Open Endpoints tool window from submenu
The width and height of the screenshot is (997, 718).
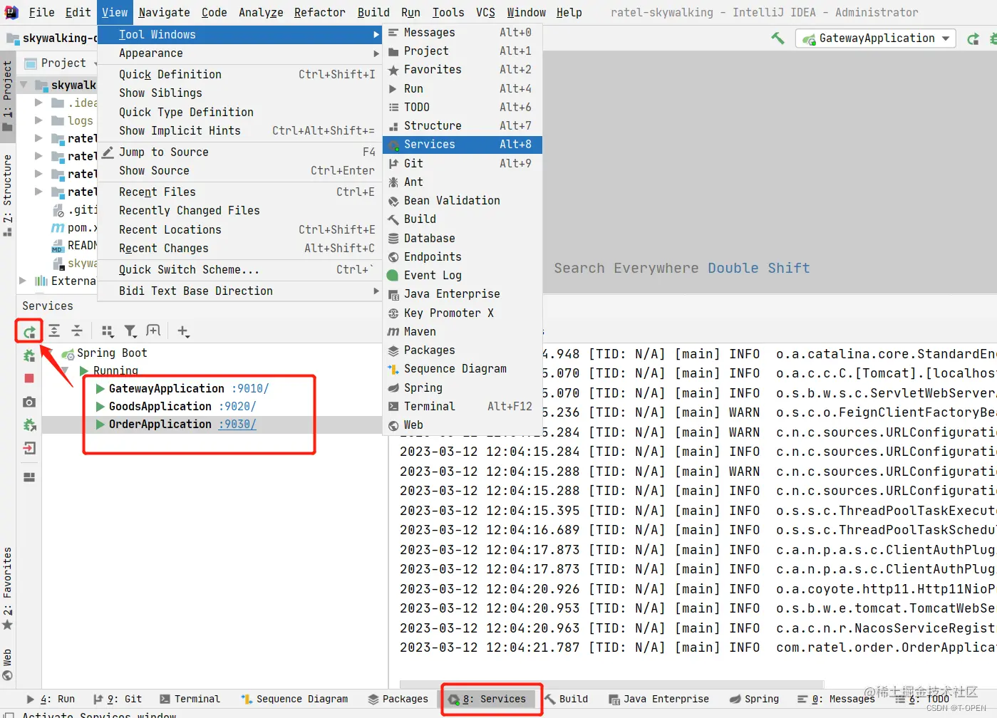click(x=463, y=256)
